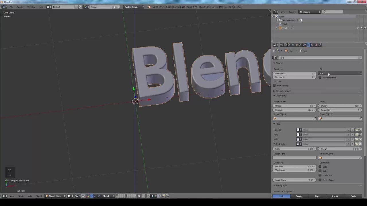Screen dimensions: 367x206
Task: Open the Add menu in 3D view header
Action: pos(30,196)
